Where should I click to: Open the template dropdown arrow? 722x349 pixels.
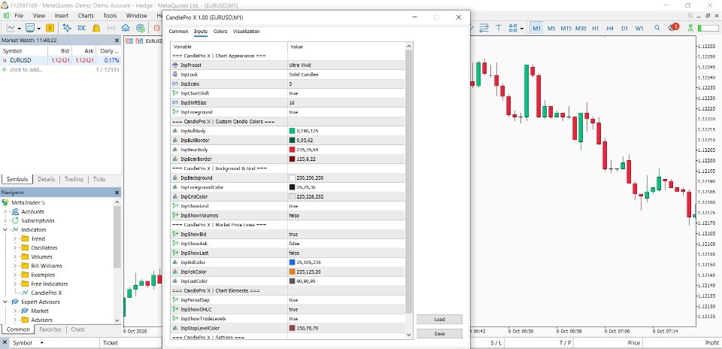point(38,29)
